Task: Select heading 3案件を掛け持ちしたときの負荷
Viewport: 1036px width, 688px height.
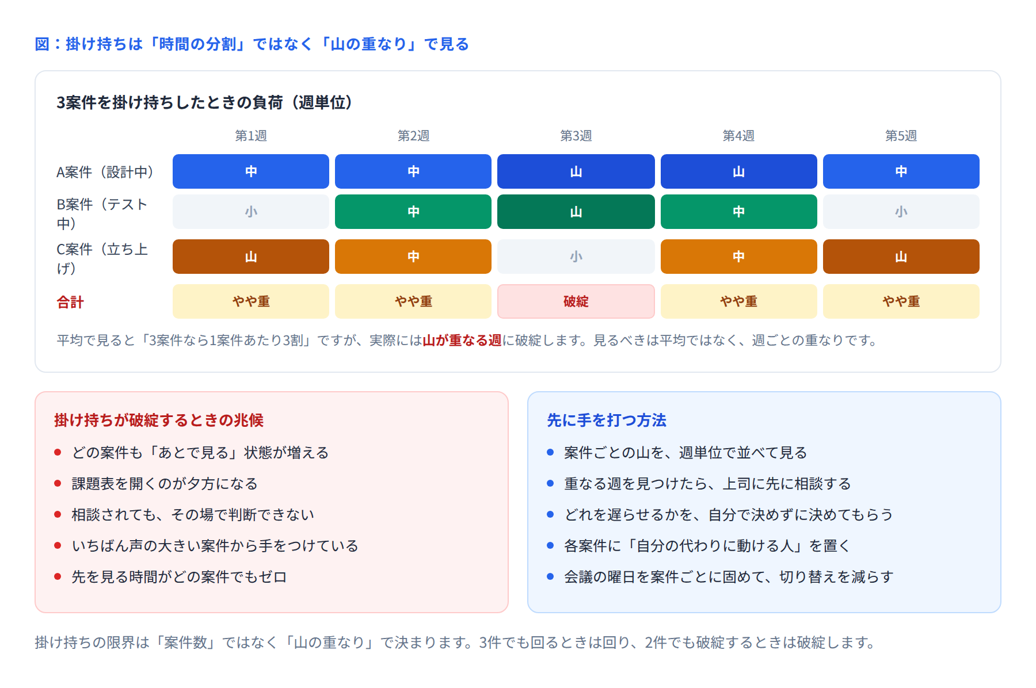Action: tap(204, 102)
